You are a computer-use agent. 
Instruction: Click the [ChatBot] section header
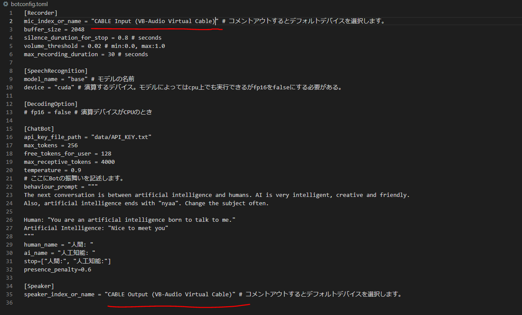click(x=37, y=129)
